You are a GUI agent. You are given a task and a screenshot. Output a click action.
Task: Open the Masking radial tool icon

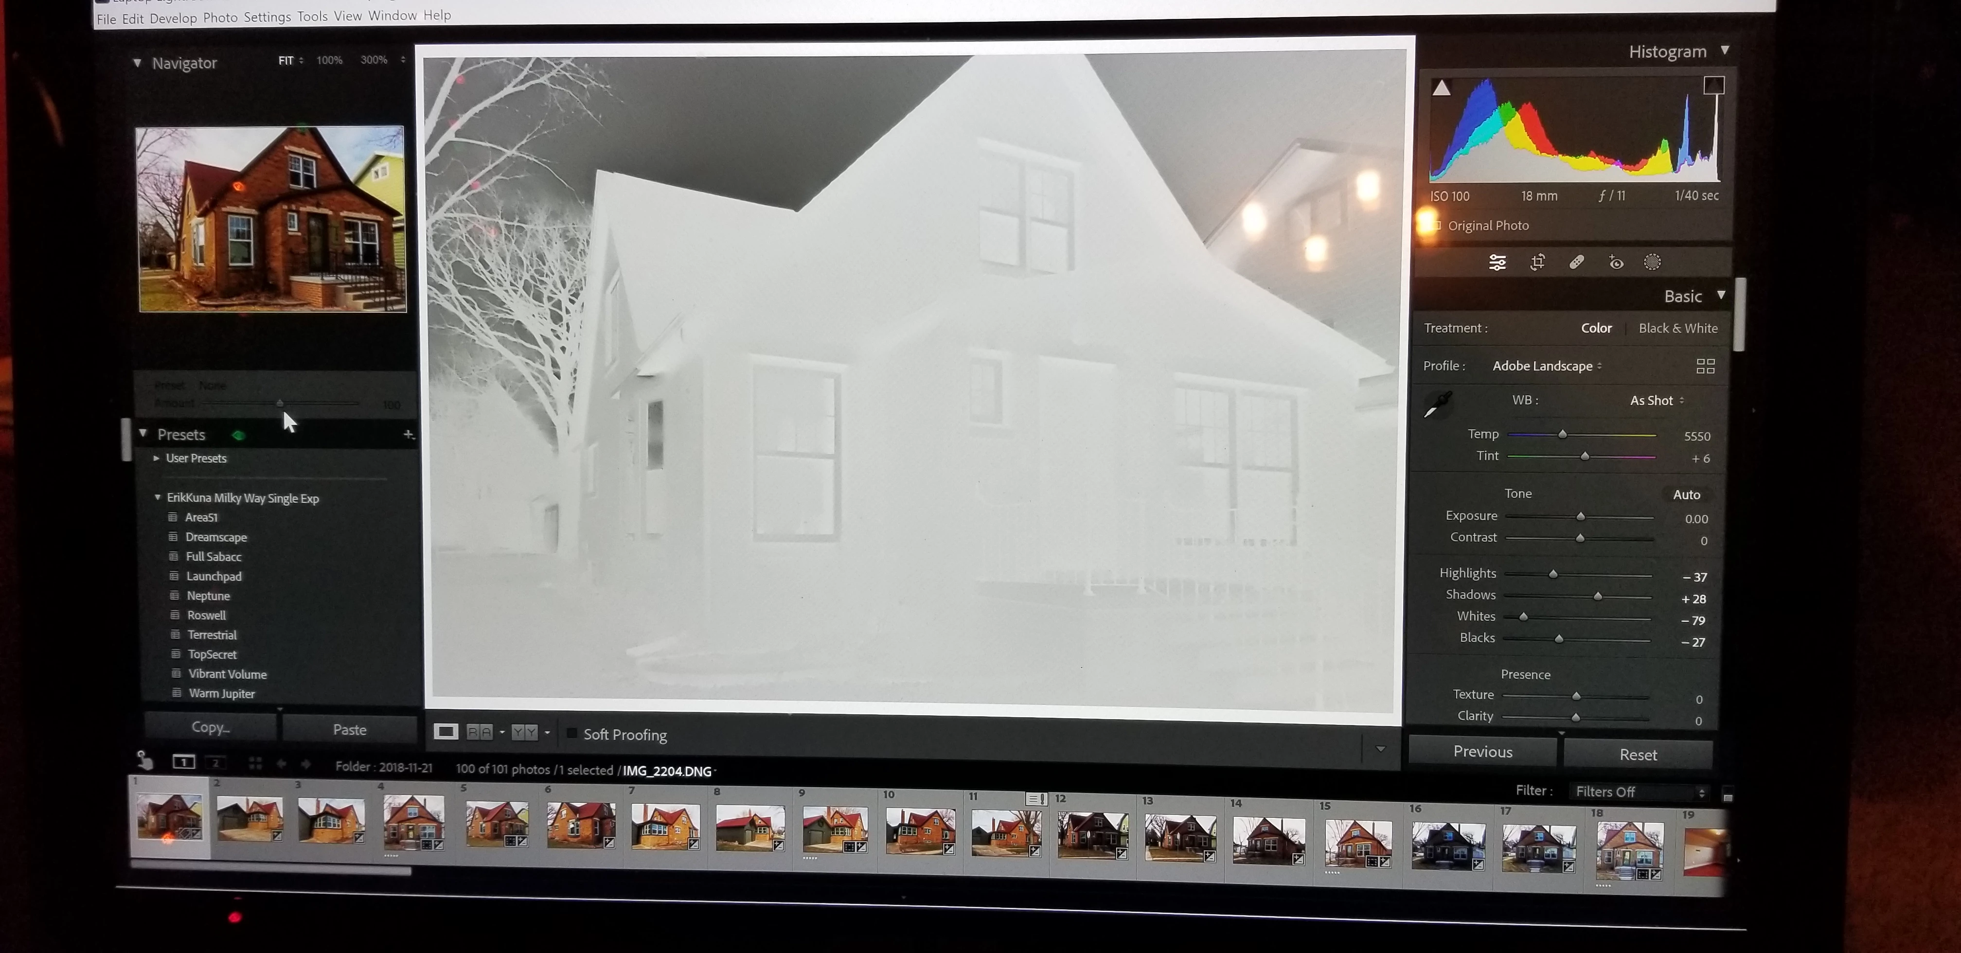(x=1652, y=263)
